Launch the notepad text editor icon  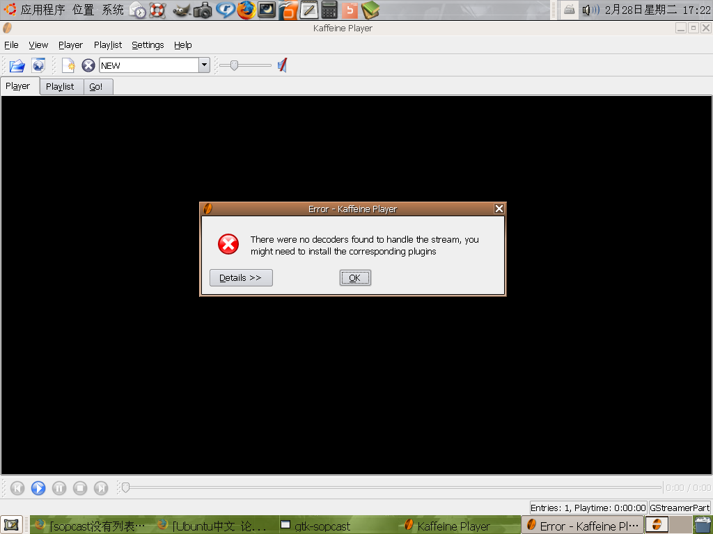click(x=308, y=10)
